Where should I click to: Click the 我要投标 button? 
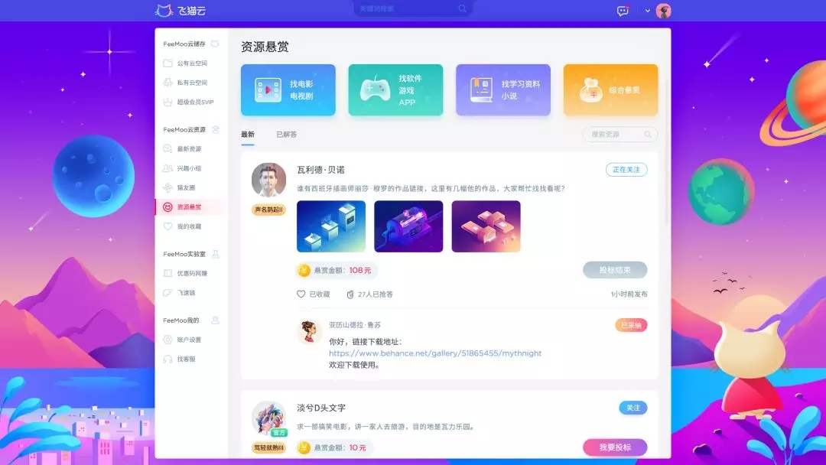click(x=615, y=447)
